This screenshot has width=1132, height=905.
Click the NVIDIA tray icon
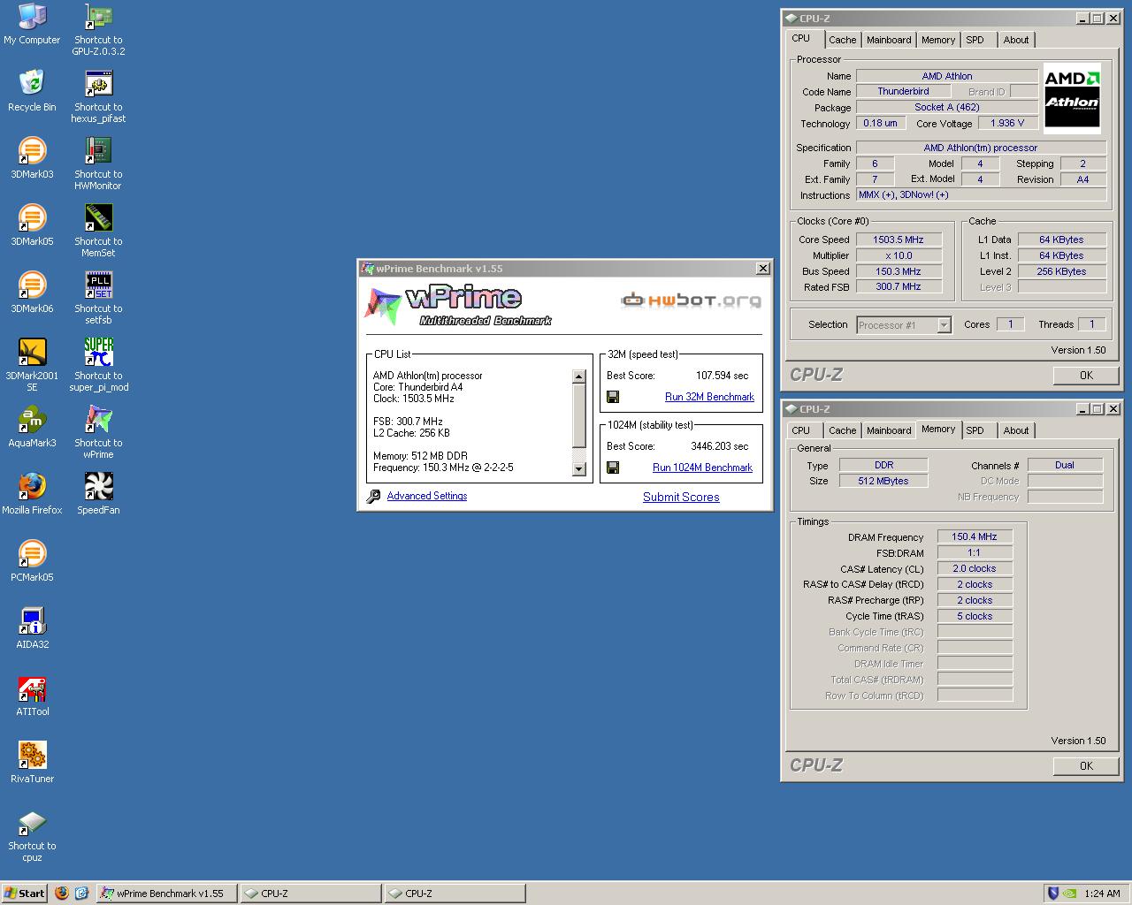pos(1068,894)
